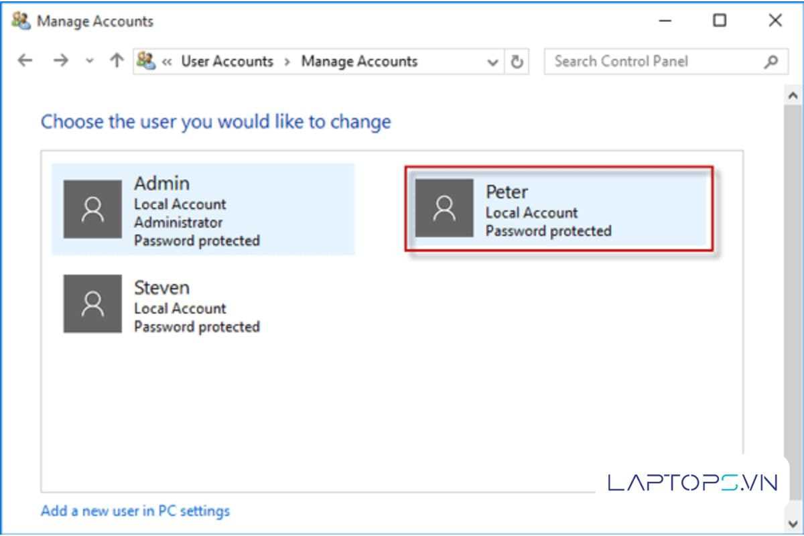This screenshot has height=536, width=804.
Task: Type in the Search Control Panel field
Action: [653, 62]
